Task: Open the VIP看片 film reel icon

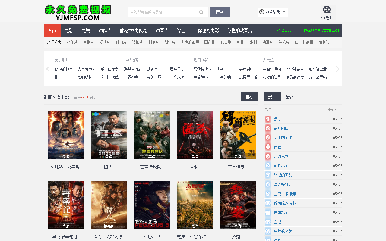Action: 327,10
